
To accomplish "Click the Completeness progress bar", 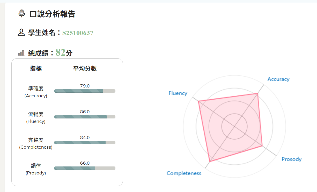I will (x=85, y=142).
